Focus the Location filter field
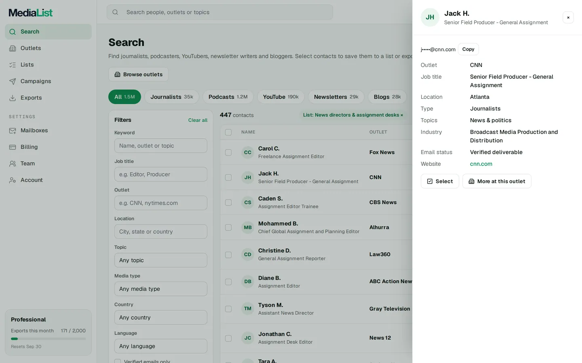The image size is (582, 363). click(161, 232)
